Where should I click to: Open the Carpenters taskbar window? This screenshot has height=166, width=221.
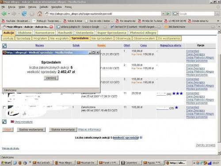click(x=131, y=163)
